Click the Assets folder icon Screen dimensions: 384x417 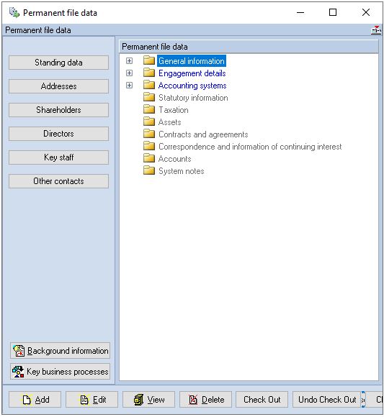point(149,122)
